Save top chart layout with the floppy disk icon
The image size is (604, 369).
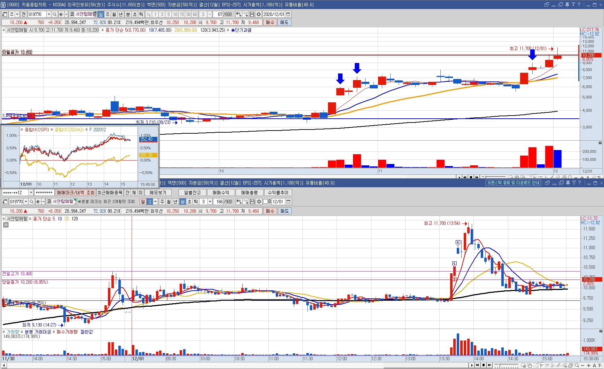point(252,14)
